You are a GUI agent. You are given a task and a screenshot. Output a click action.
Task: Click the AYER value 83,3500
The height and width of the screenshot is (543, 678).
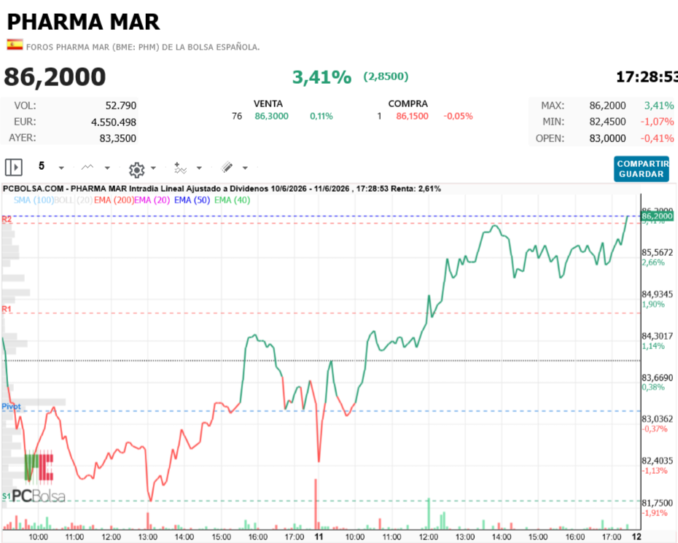(118, 138)
